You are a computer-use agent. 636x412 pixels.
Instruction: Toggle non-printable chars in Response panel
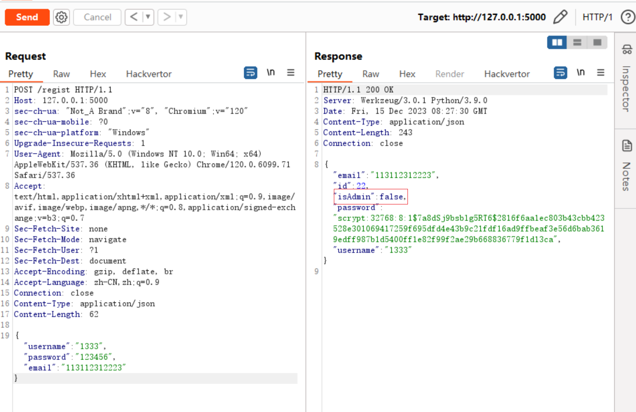pos(580,72)
